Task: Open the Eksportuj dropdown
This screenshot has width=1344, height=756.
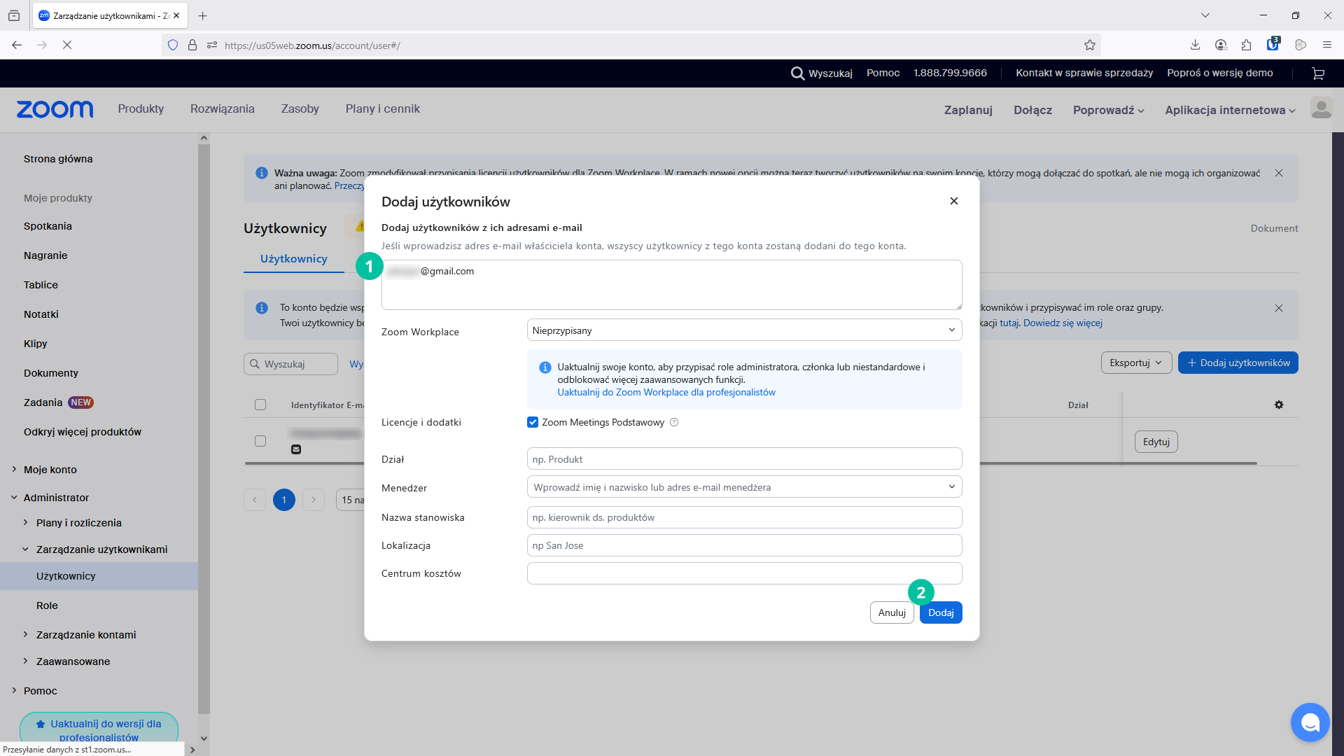Action: point(1136,363)
